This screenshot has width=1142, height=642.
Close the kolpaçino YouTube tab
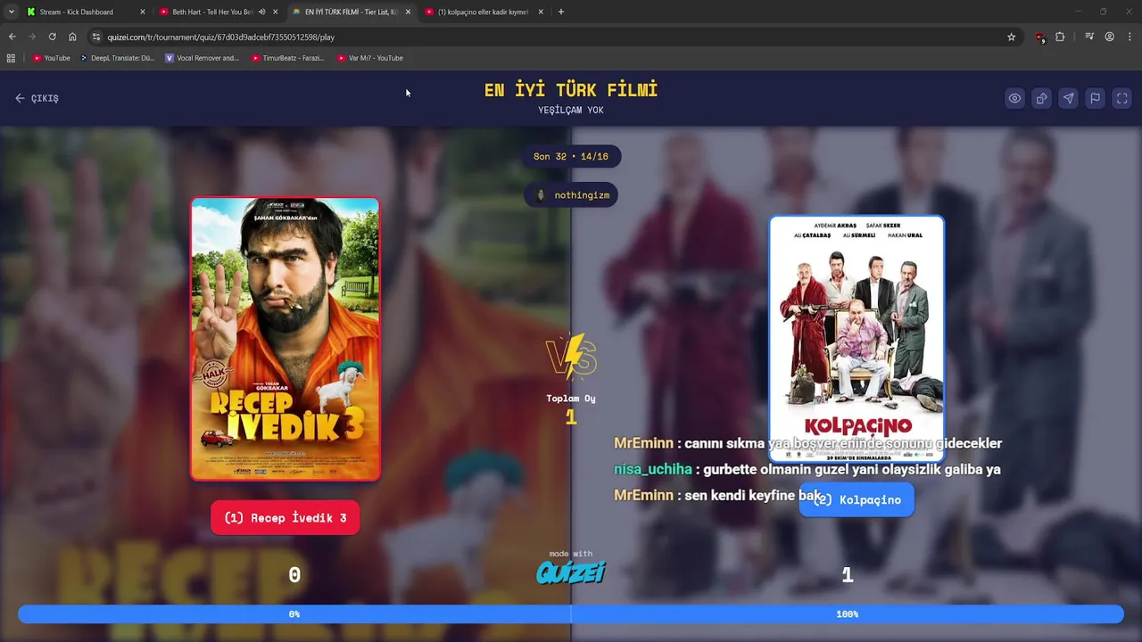(x=541, y=12)
